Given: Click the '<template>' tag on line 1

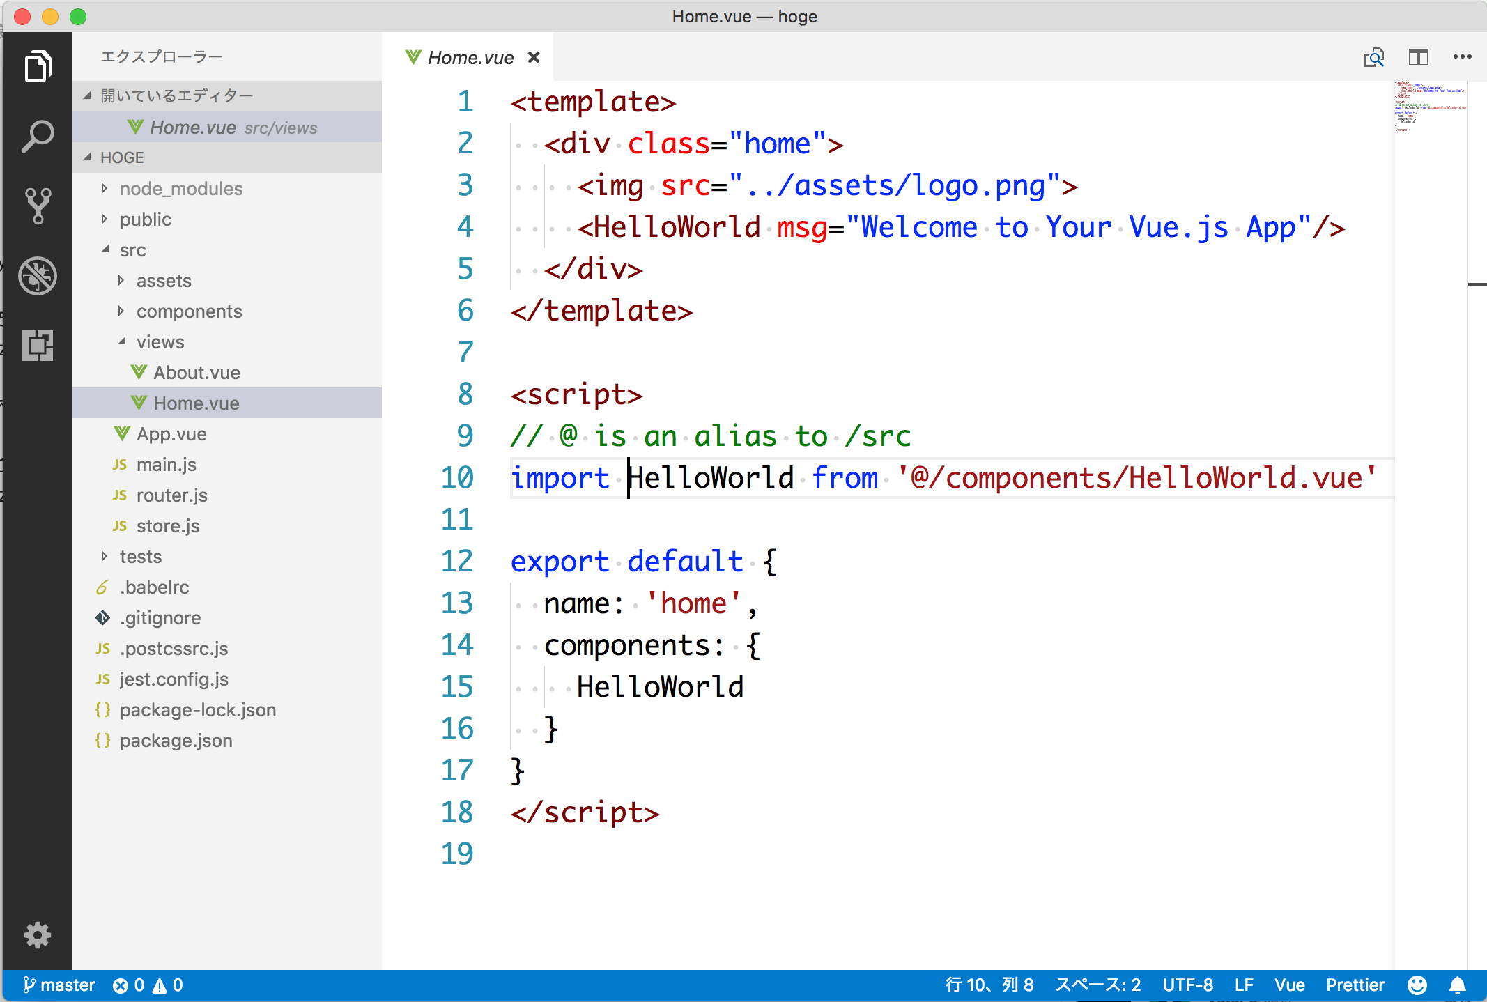Looking at the screenshot, I should pyautogui.click(x=593, y=102).
